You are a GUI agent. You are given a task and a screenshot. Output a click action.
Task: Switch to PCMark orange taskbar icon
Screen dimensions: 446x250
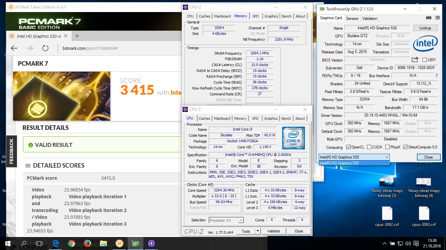119,243
